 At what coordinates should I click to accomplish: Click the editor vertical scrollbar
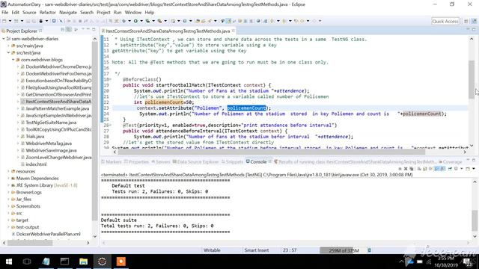click(x=472, y=80)
